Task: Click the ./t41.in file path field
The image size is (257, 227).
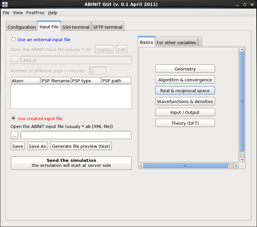Action: click(x=76, y=60)
